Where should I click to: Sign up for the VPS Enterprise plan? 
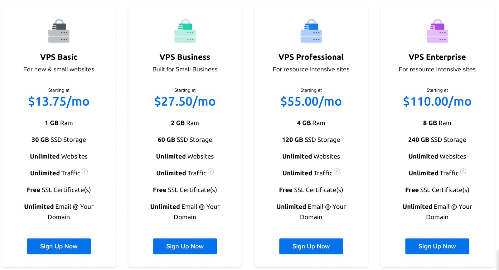click(x=437, y=246)
